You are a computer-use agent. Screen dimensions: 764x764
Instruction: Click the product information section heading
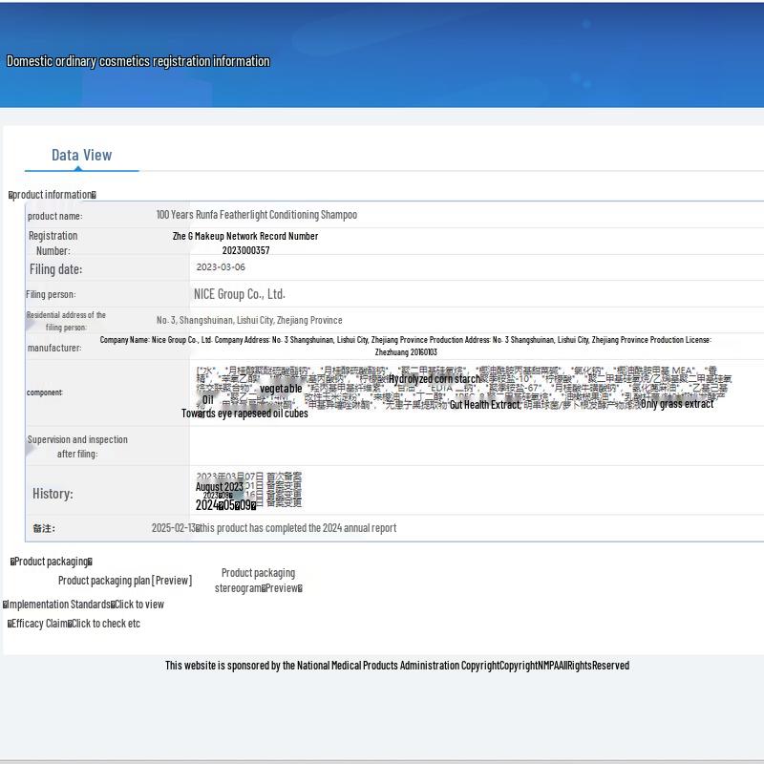pyautogui.click(x=53, y=195)
